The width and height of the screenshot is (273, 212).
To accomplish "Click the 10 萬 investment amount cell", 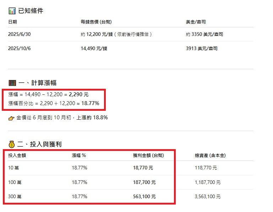I will coord(13,168).
